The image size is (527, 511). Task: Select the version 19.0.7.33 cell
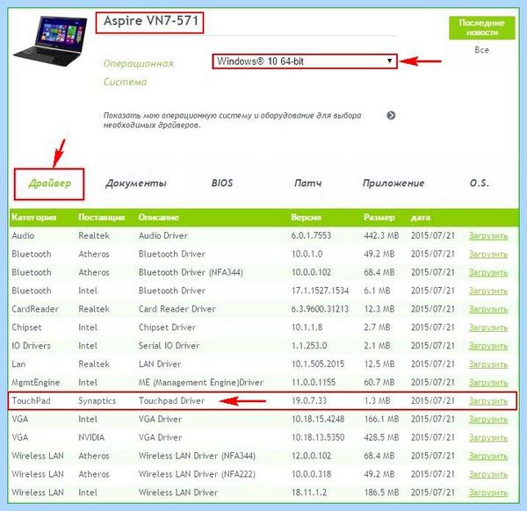tap(309, 400)
